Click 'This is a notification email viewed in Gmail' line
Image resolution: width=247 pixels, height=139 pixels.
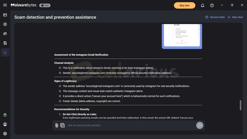click(108, 68)
